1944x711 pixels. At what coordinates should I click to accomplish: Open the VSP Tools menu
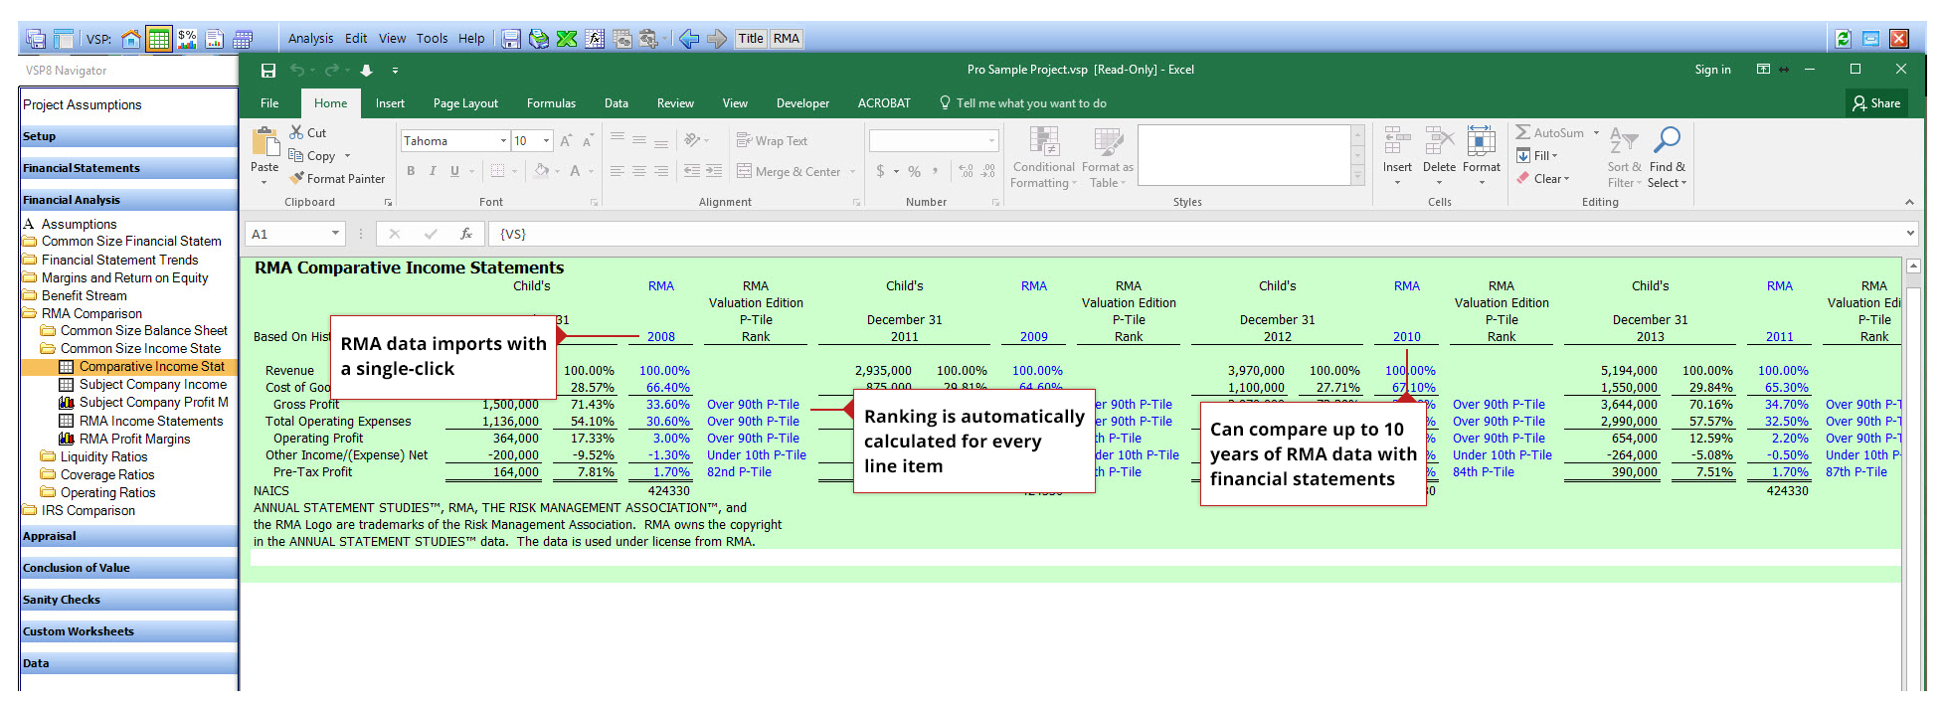click(x=432, y=39)
